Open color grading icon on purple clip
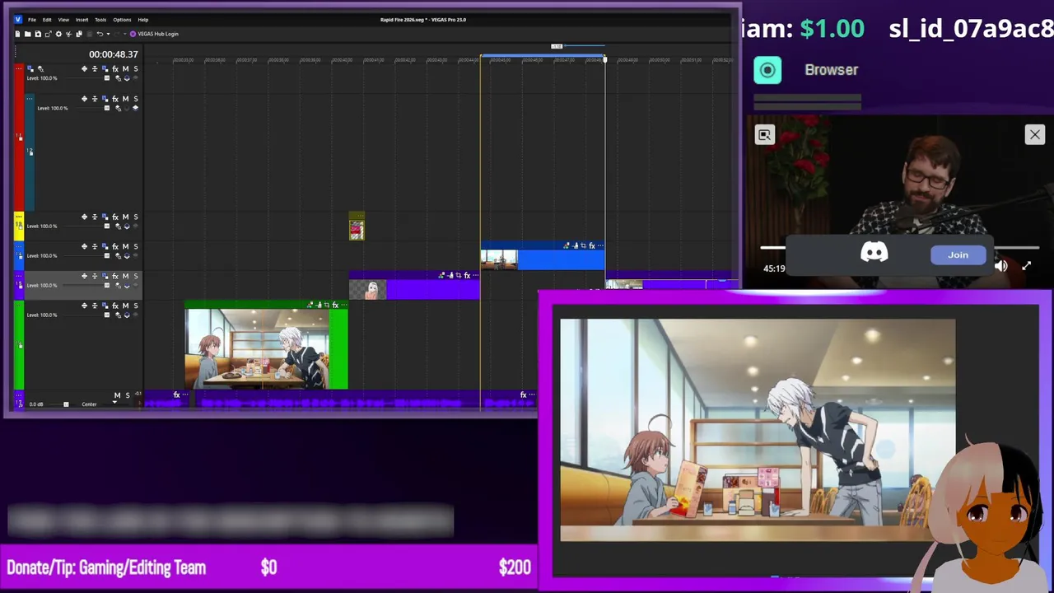 441,275
